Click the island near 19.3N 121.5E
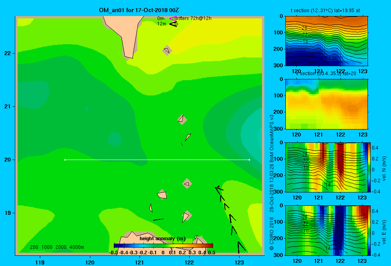 coord(162,194)
